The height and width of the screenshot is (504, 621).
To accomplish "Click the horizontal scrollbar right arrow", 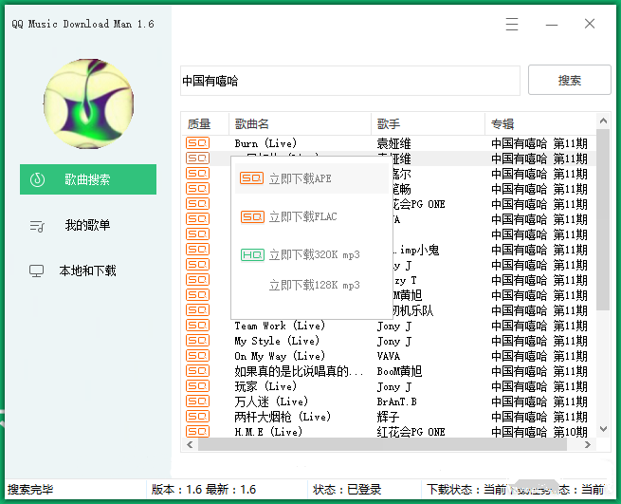I will click(588, 444).
